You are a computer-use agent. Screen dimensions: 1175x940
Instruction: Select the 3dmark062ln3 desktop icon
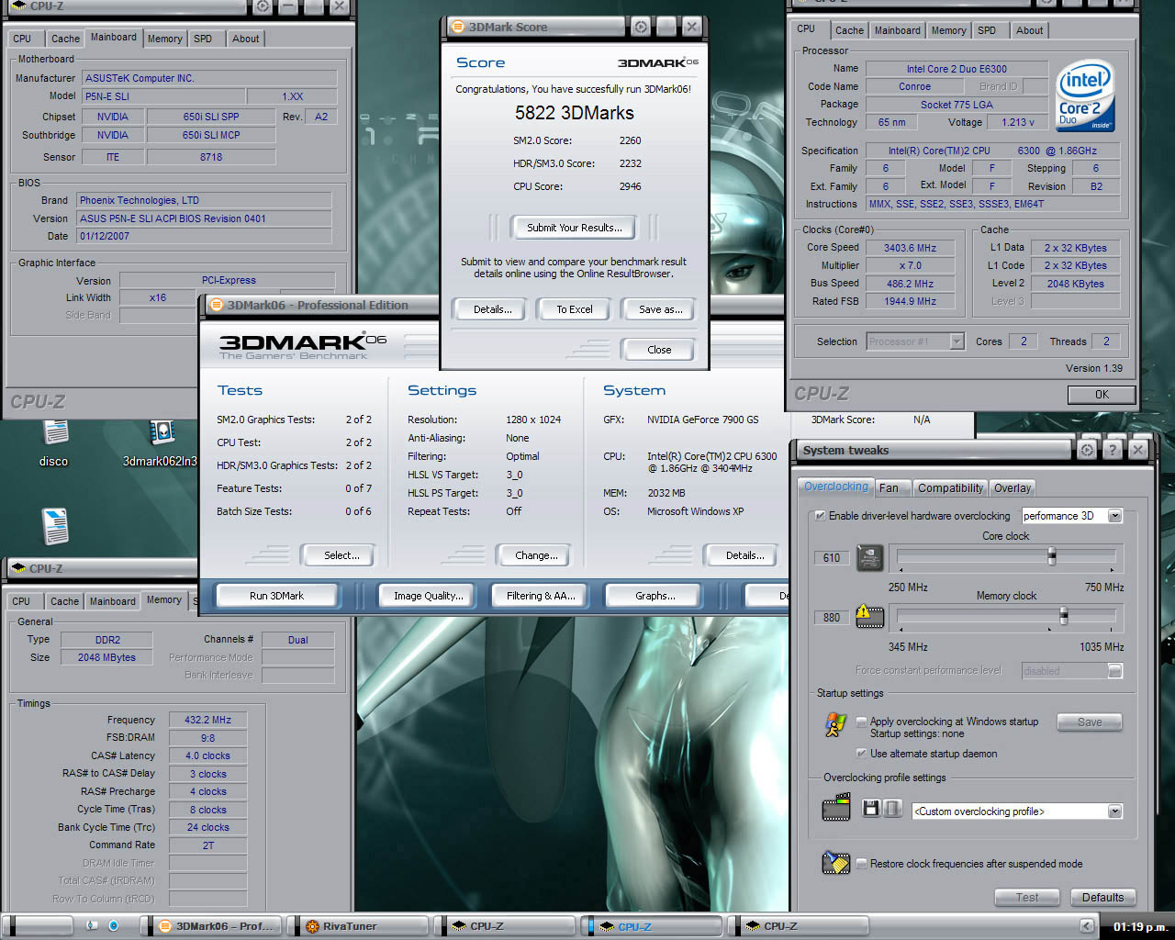pyautogui.click(x=161, y=442)
